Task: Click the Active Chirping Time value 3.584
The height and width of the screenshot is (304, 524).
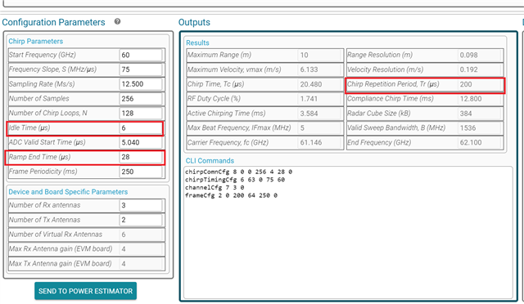Action: pos(319,114)
